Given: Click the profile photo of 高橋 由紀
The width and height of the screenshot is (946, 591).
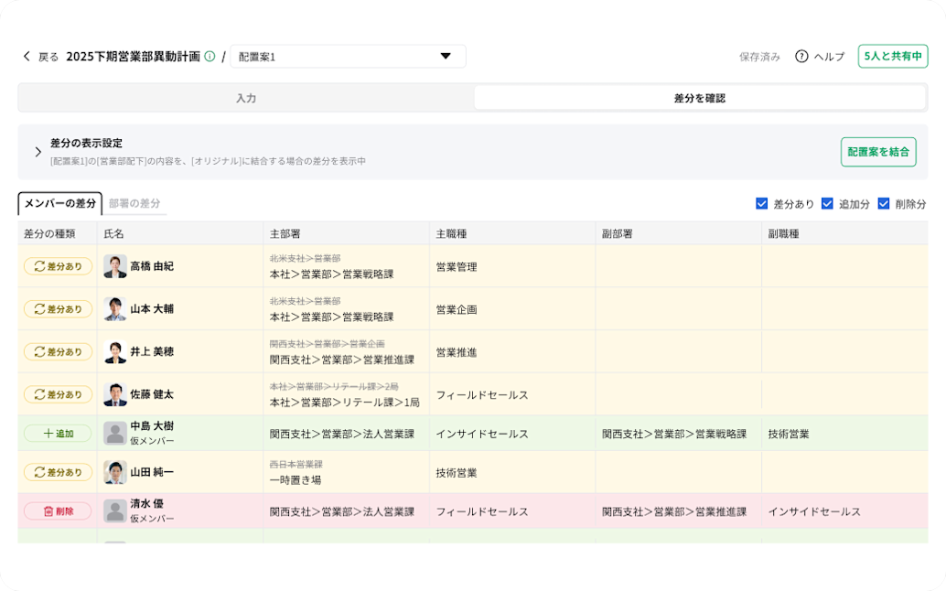Looking at the screenshot, I should coord(114,266).
